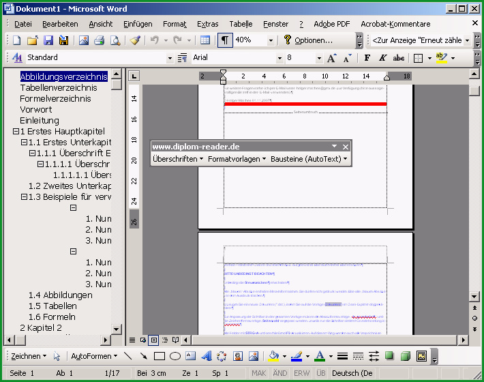Undo the last action
Viewport: 484px width, 382px height.
[x=155, y=40]
